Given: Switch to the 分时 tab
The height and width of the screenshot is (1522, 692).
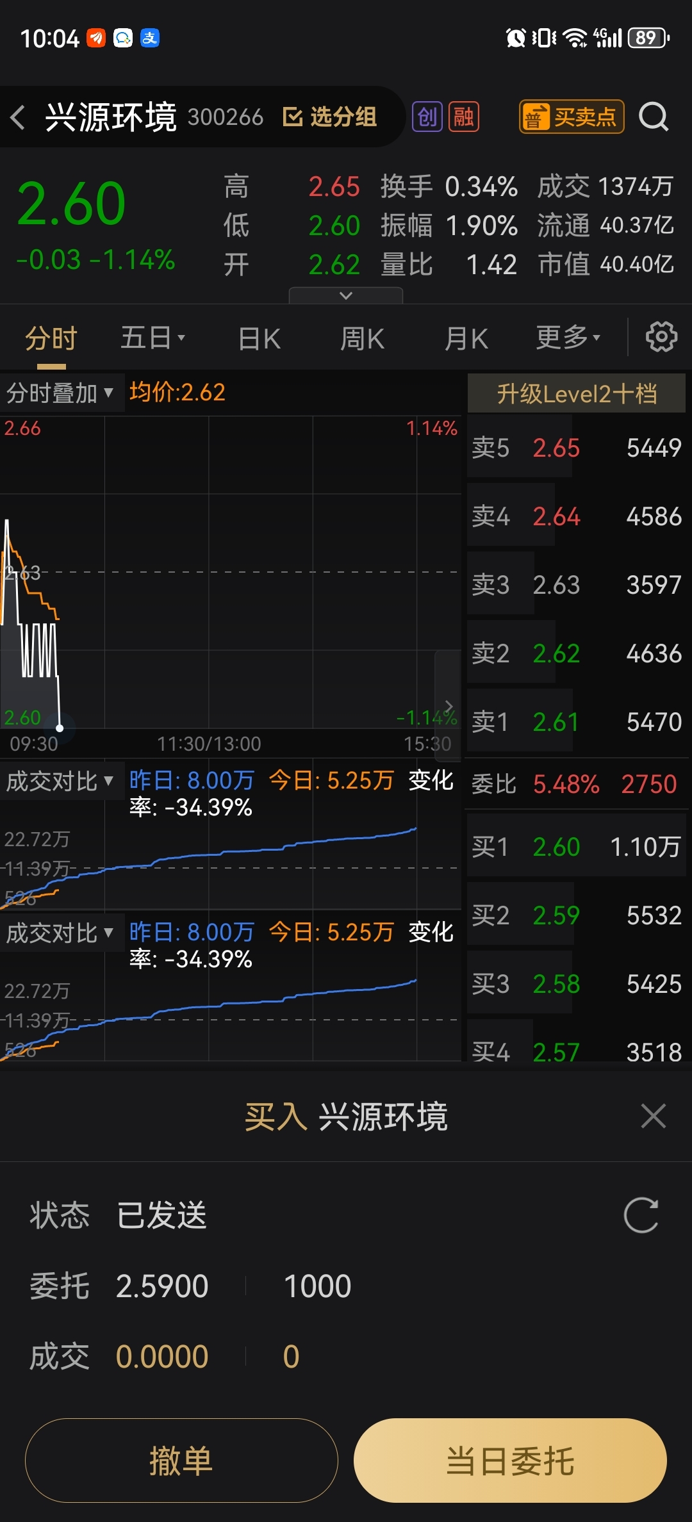Looking at the screenshot, I should point(51,338).
